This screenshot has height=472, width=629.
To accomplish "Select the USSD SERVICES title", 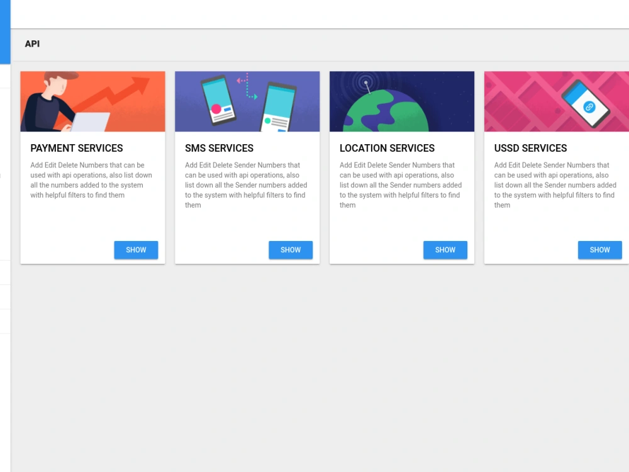I will [x=530, y=148].
